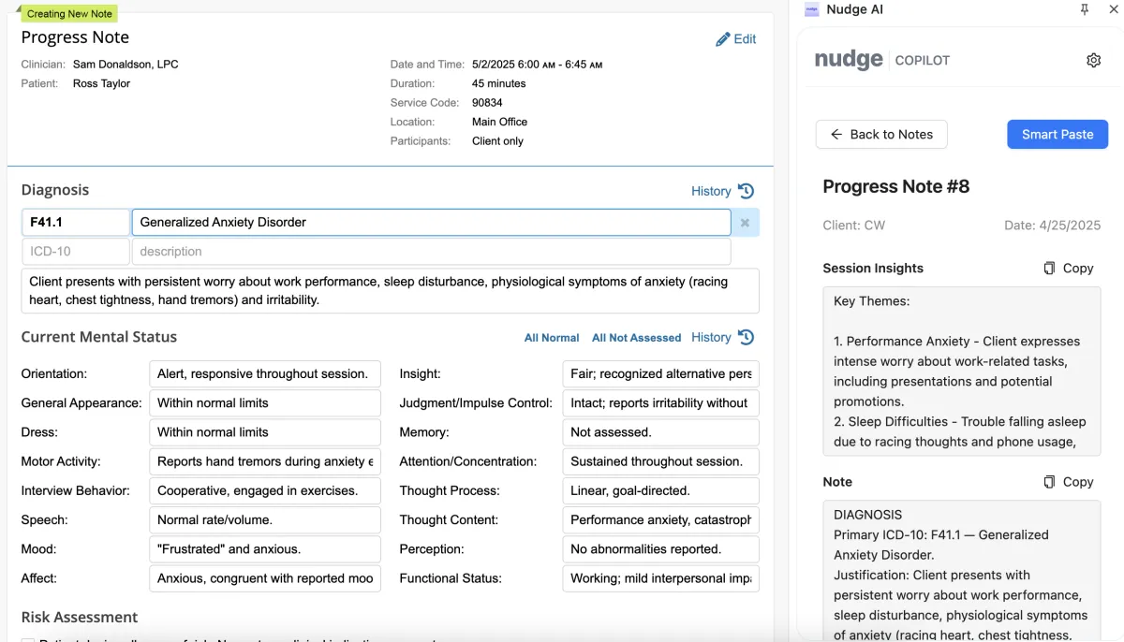
Task: Click the Mood field
Action: [265, 549]
